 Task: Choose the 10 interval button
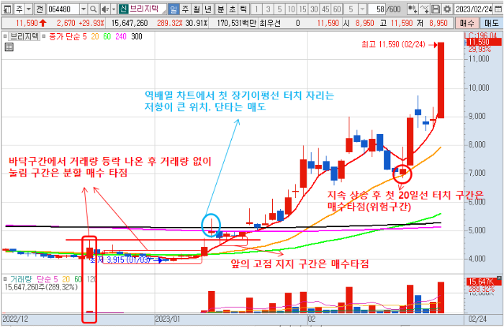point(291,9)
